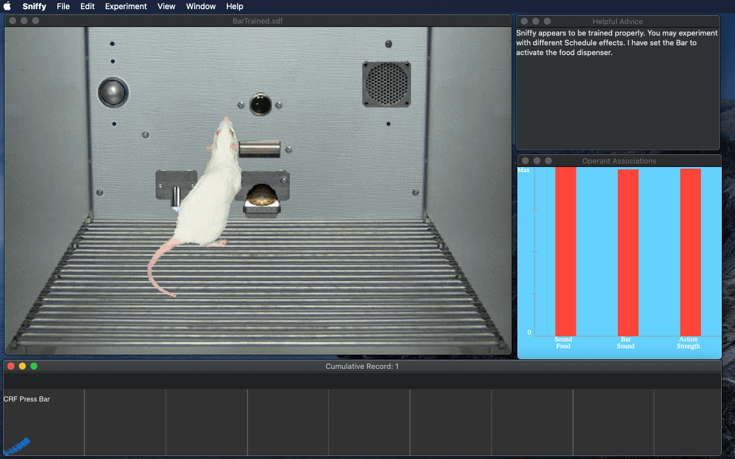Image resolution: width=735 pixels, height=459 pixels.
Task: Click the Bar Sound association bar
Action: point(628,252)
